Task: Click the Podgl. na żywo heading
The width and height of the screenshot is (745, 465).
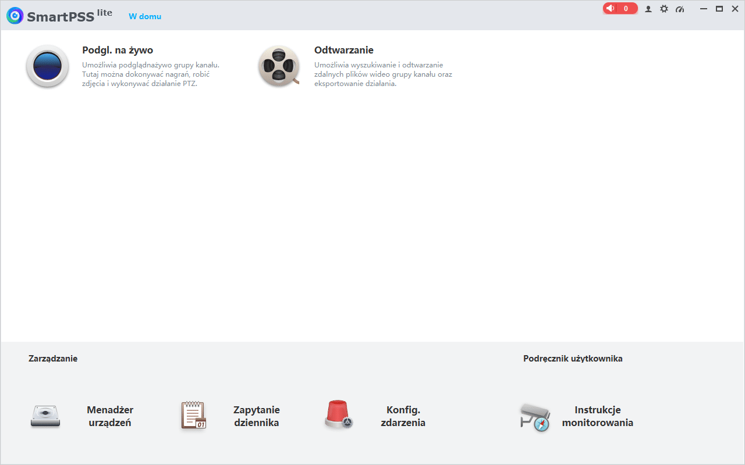Action: (118, 50)
